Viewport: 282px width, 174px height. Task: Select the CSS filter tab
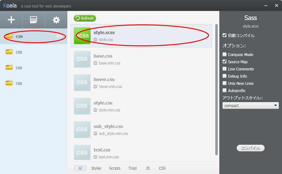[162, 168]
